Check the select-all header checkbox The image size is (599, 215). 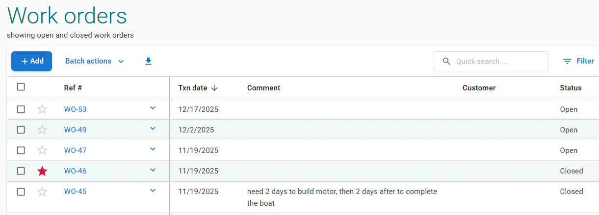(x=21, y=87)
